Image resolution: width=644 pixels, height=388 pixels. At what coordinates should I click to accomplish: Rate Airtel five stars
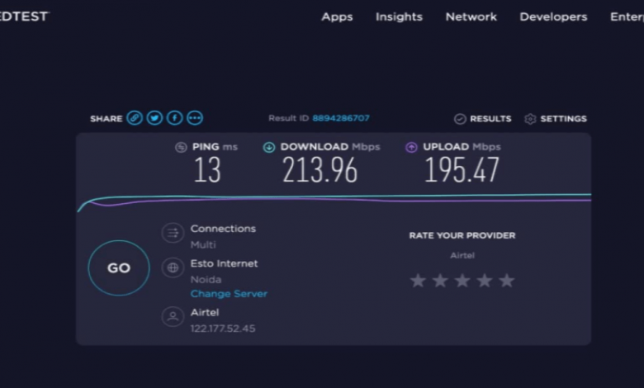[506, 281]
